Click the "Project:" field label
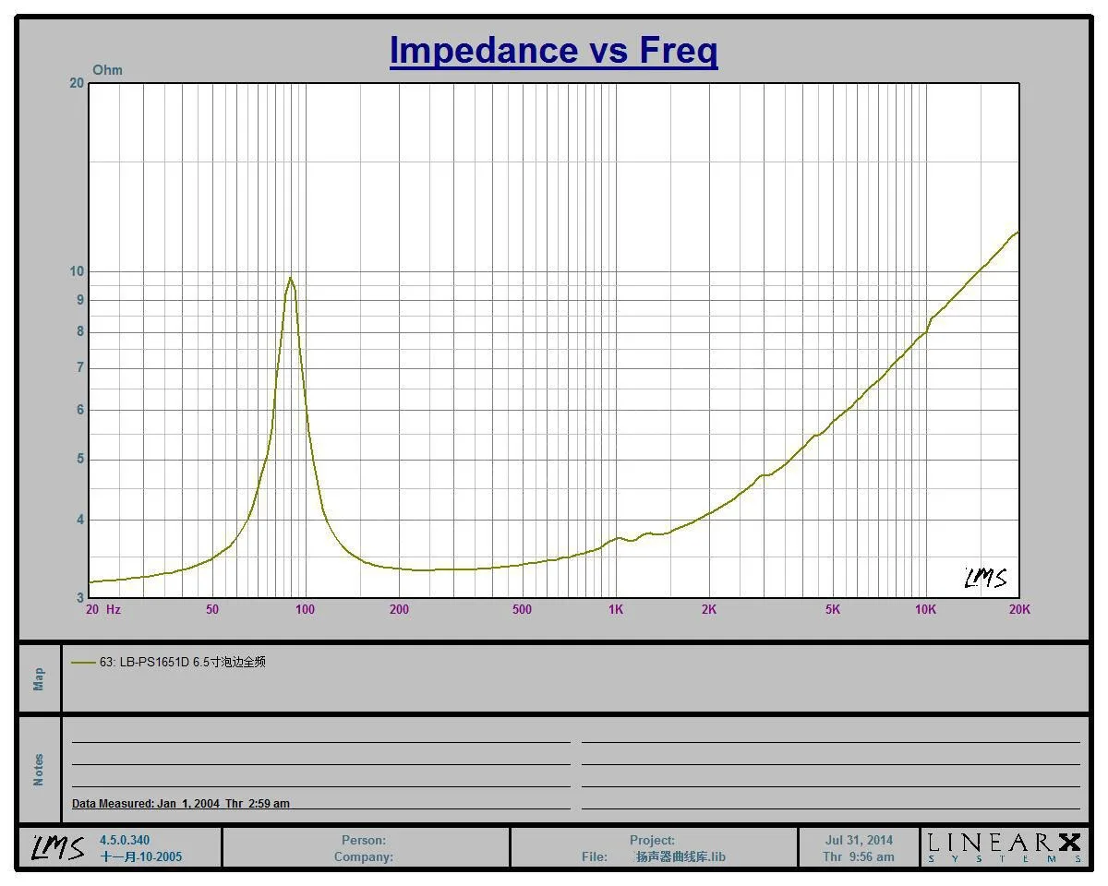1108x886 pixels. point(652,841)
